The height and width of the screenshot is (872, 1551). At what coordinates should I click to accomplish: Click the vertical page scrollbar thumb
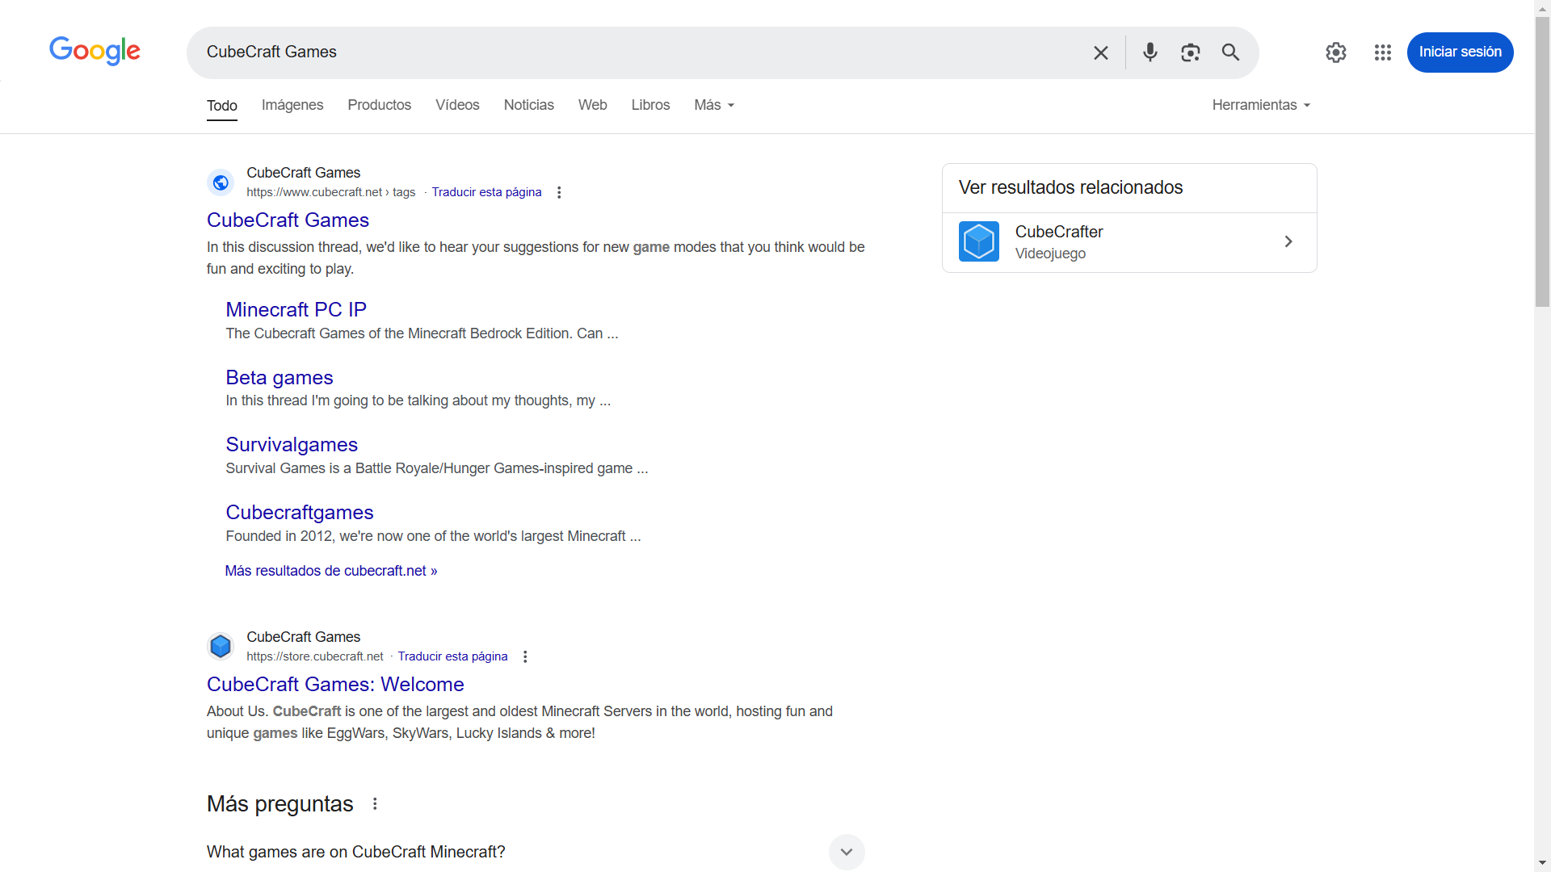click(1542, 161)
